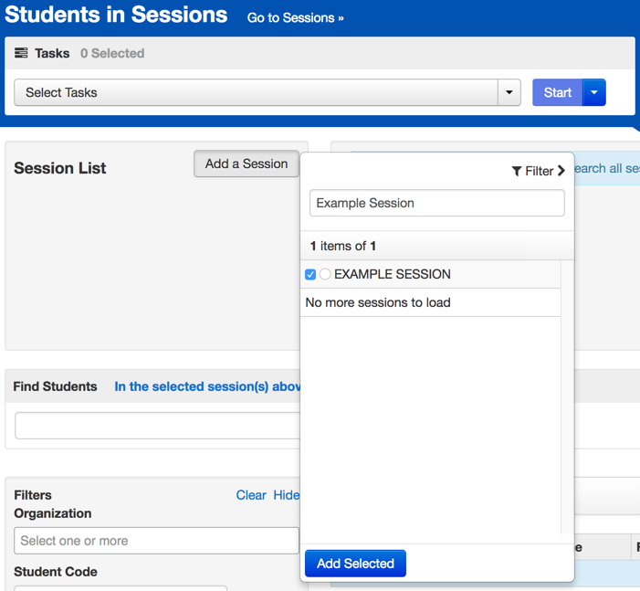Click the EXAMPLE SESSION list item label

click(393, 274)
